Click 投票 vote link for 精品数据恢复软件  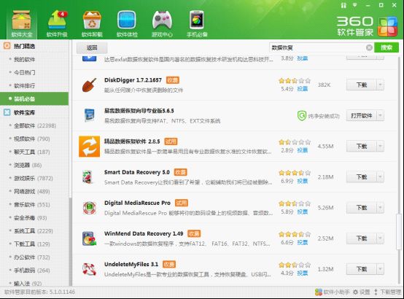302,150
